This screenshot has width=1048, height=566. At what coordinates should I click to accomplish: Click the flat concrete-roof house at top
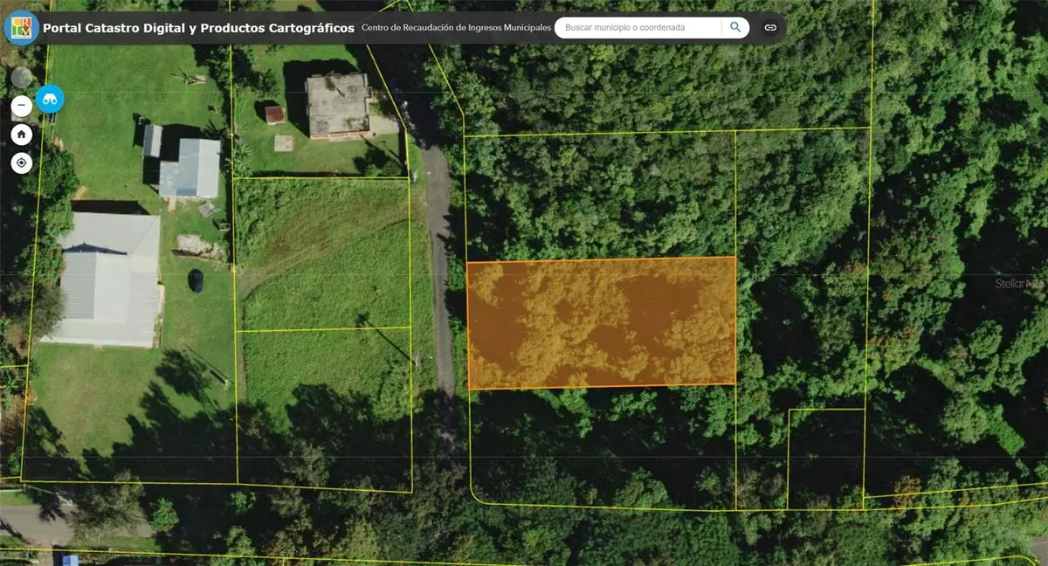(x=338, y=104)
